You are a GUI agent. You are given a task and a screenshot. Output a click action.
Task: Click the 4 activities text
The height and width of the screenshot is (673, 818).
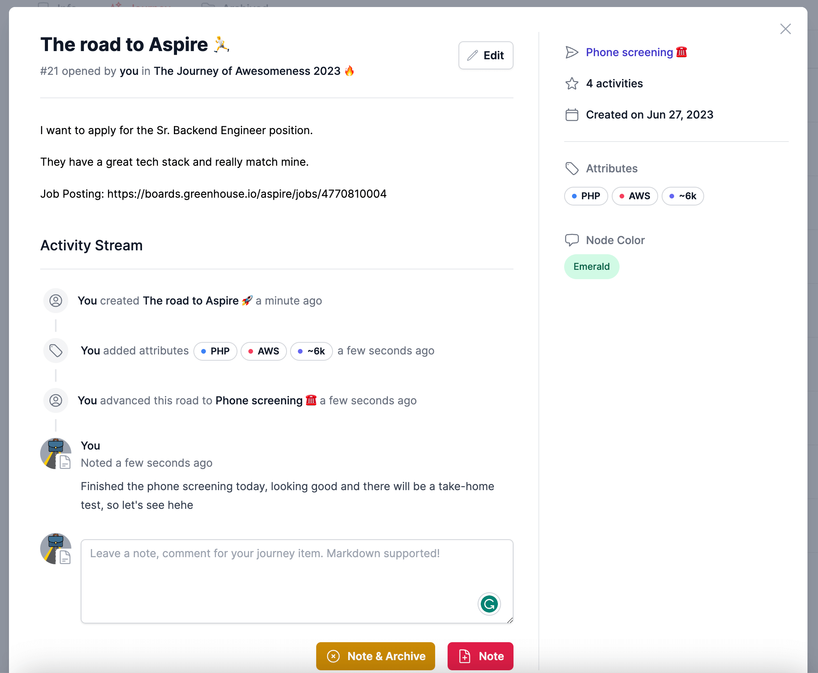(x=614, y=83)
